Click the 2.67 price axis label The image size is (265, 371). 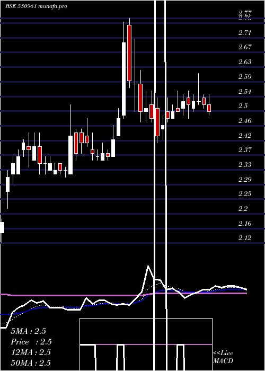[x=245, y=47]
